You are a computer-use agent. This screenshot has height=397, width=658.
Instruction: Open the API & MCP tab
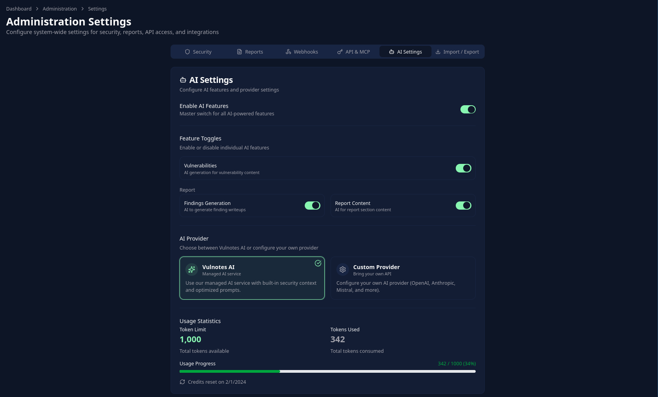click(354, 52)
